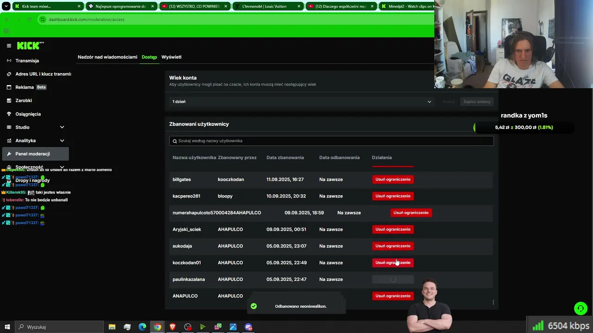
Task: Click Zapisz zmiany button
Action: 477,102
